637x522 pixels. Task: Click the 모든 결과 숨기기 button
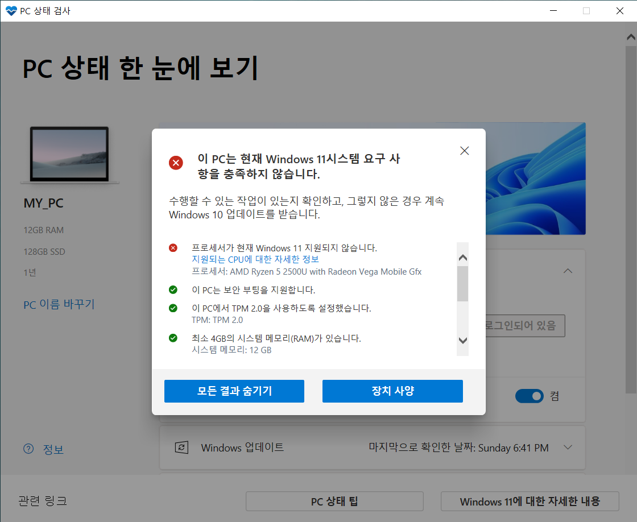pyautogui.click(x=234, y=391)
